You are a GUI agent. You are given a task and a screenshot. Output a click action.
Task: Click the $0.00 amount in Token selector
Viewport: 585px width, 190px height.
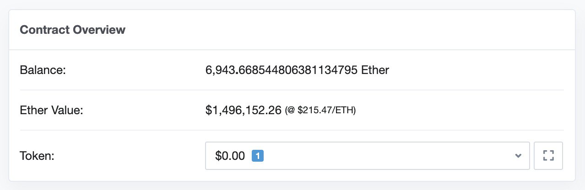point(230,156)
